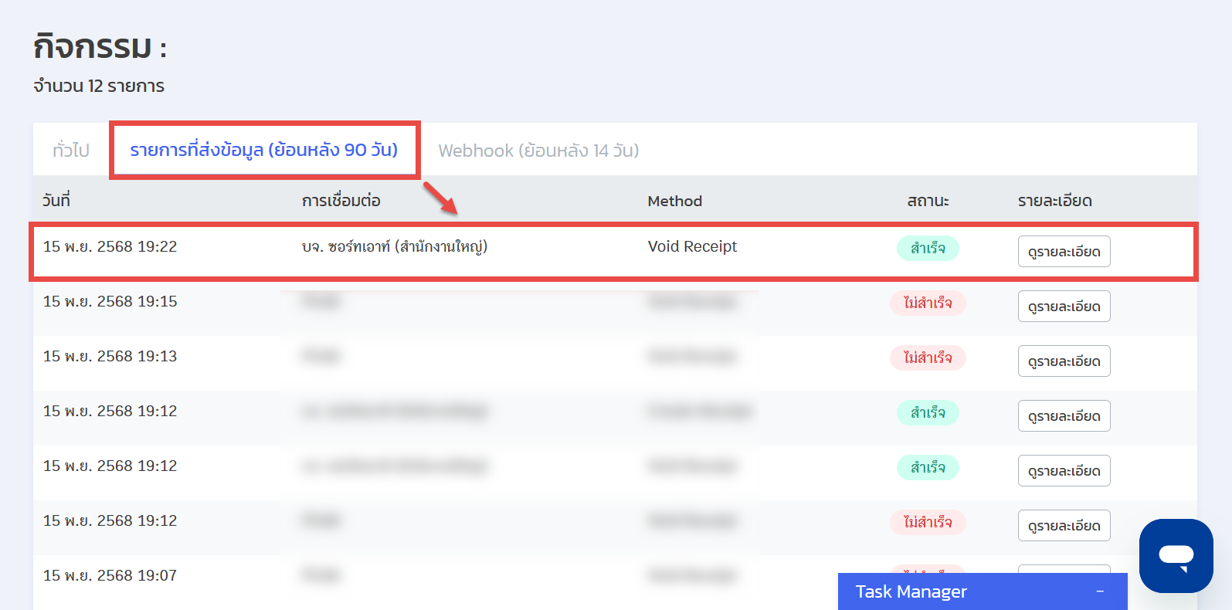The image size is (1232, 610).
Task: Switch to the ทั่วไป tab
Action: pyautogui.click(x=71, y=151)
